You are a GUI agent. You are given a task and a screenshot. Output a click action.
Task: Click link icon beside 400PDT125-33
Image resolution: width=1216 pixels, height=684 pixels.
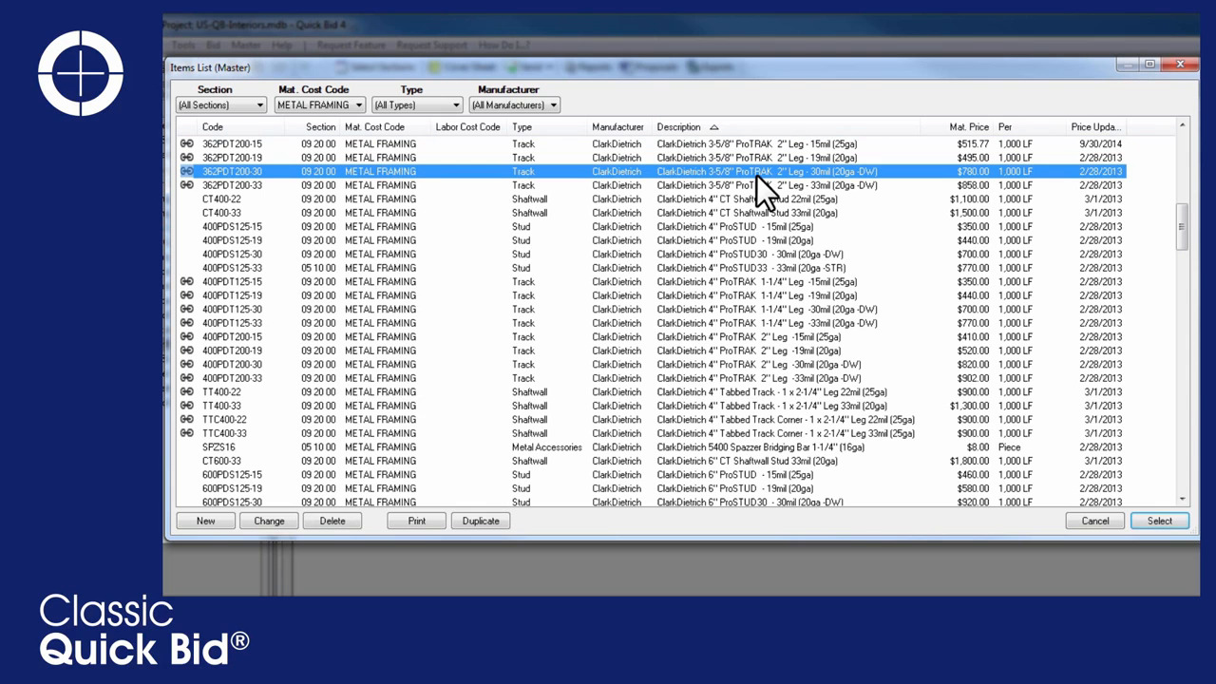(187, 323)
